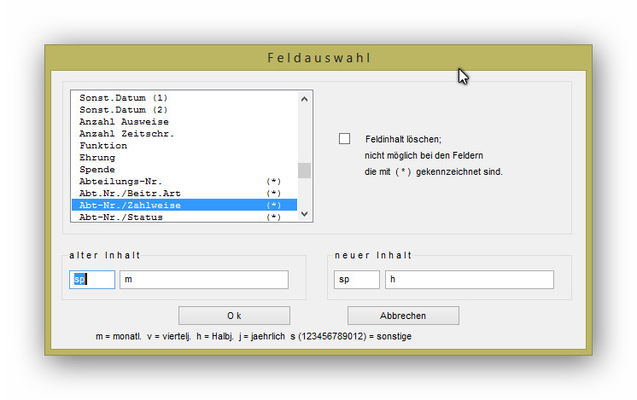Click the field list scrollbar thumb
The width and height of the screenshot is (637, 400).
coord(304,170)
